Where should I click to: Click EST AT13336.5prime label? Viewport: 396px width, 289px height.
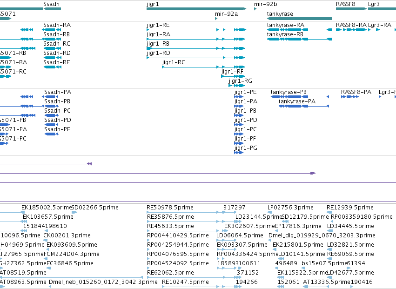tap(327, 282)
